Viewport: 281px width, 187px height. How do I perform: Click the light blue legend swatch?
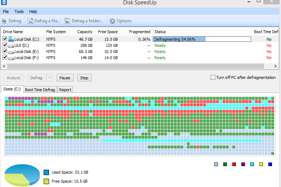216,164
